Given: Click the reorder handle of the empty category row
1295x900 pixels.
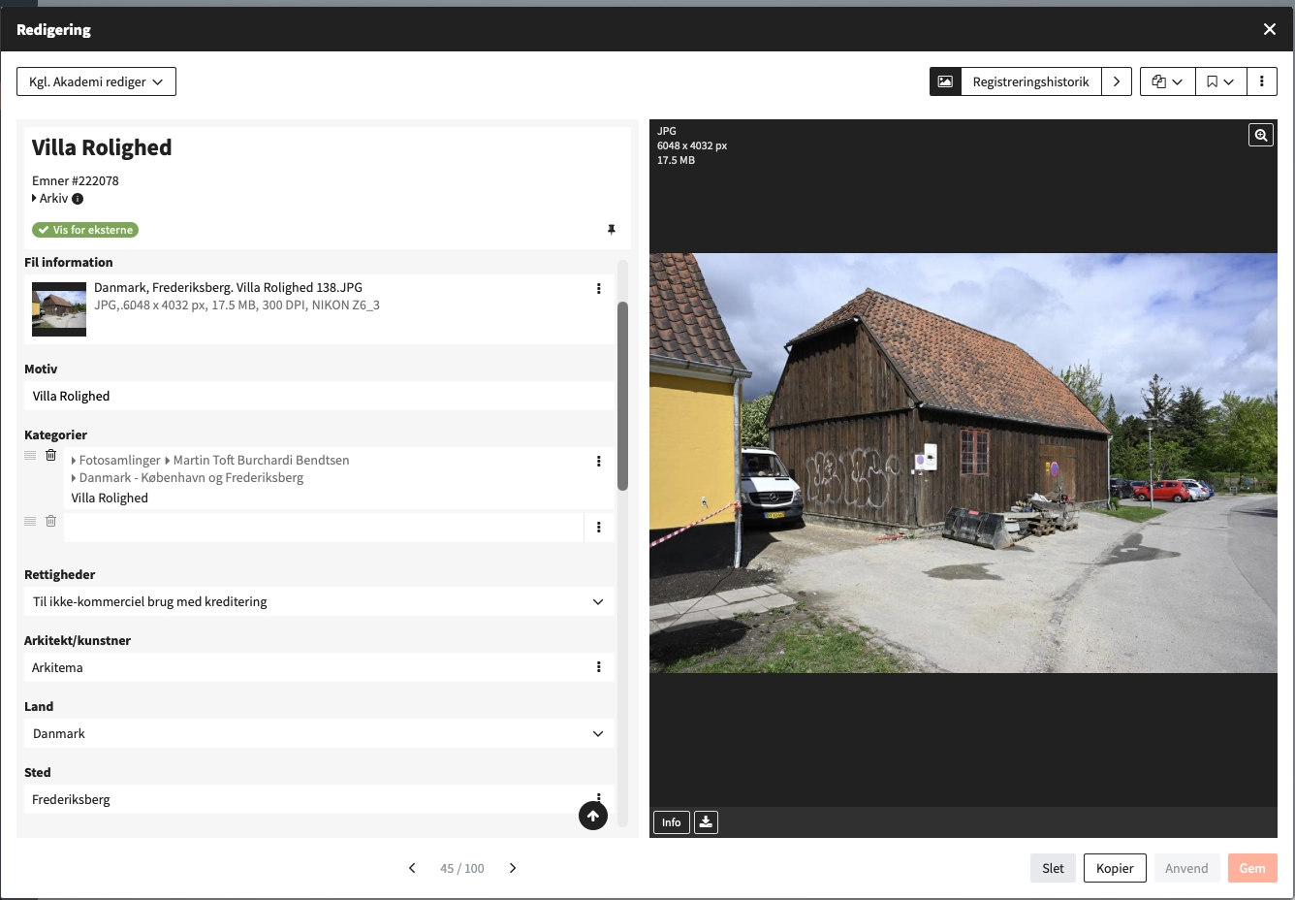Looking at the screenshot, I should [30, 521].
